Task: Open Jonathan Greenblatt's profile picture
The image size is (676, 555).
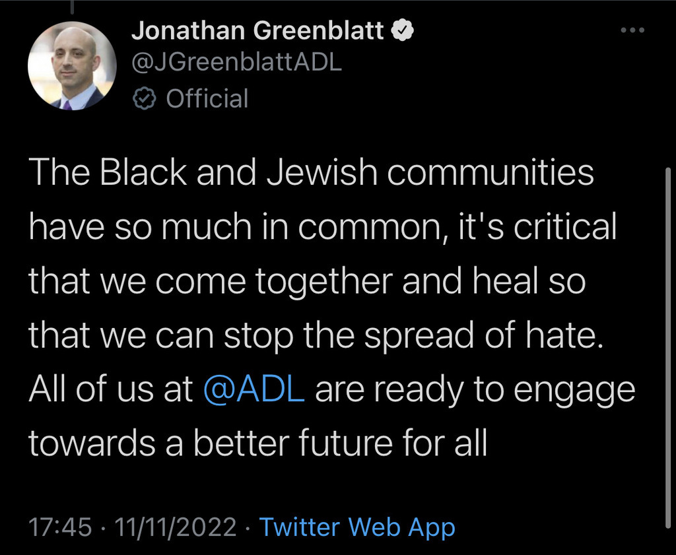Action: (x=71, y=65)
